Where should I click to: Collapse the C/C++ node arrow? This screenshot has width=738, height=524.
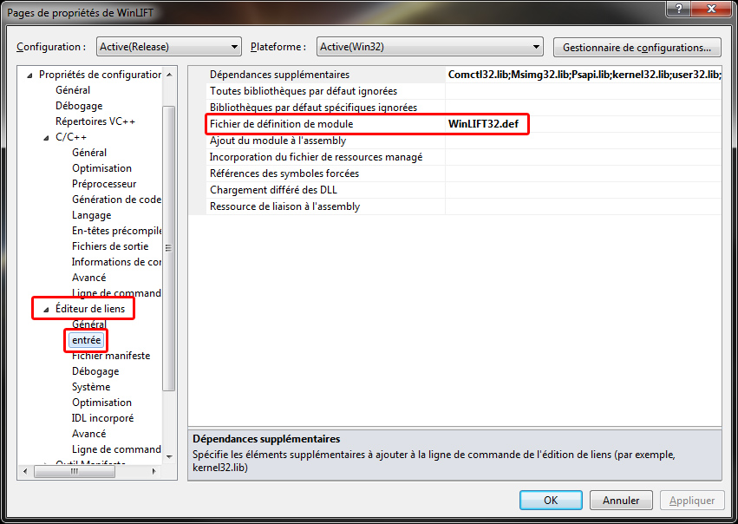(x=46, y=137)
